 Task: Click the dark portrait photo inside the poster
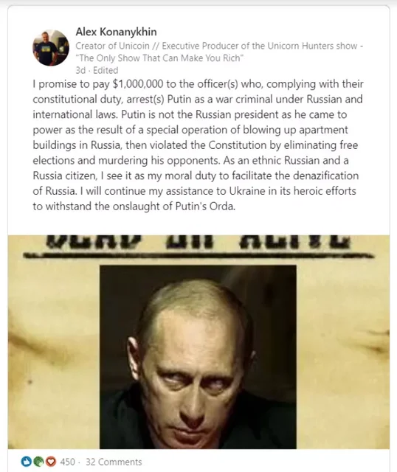coord(198,357)
